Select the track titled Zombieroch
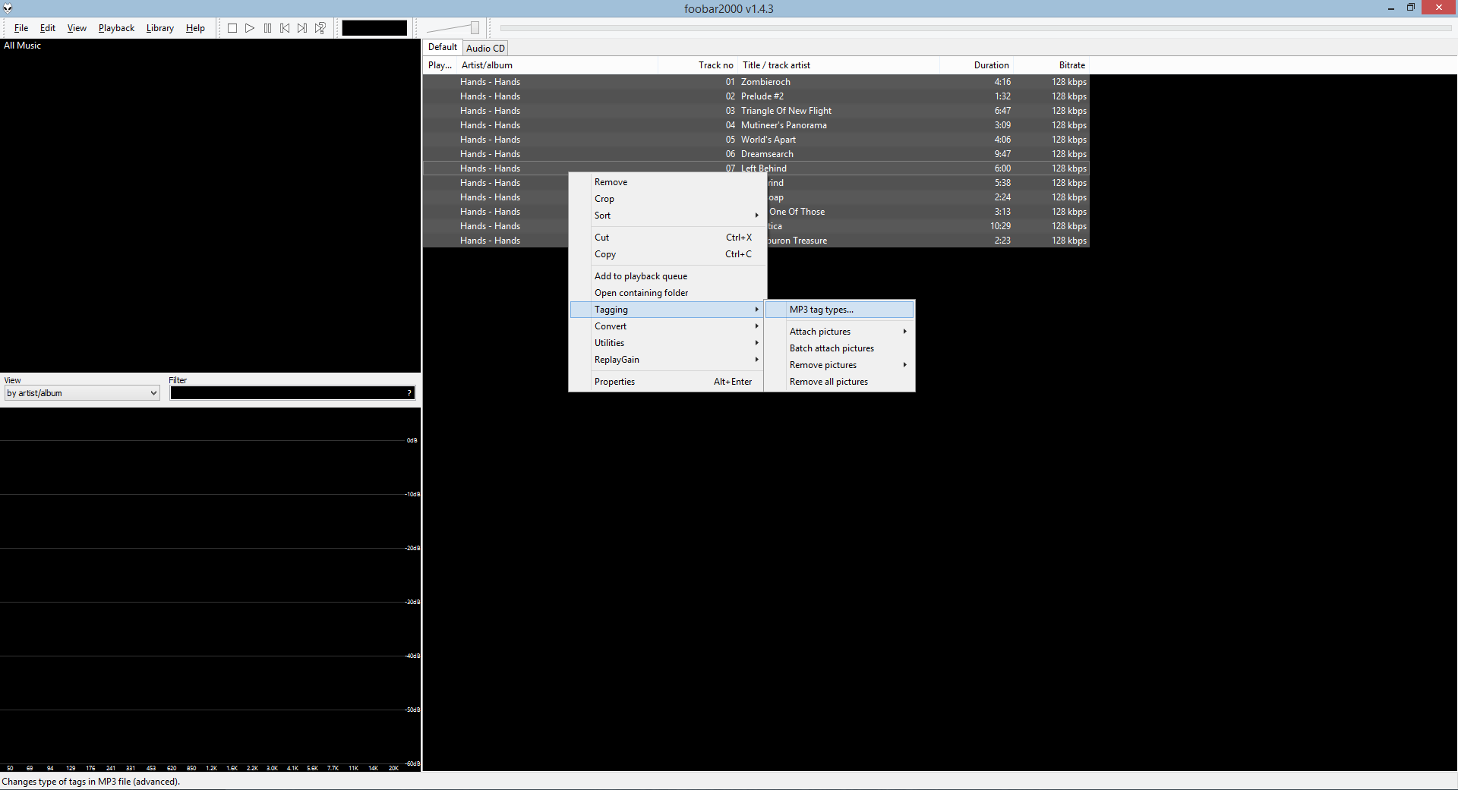The width and height of the screenshot is (1458, 790). coord(756,82)
